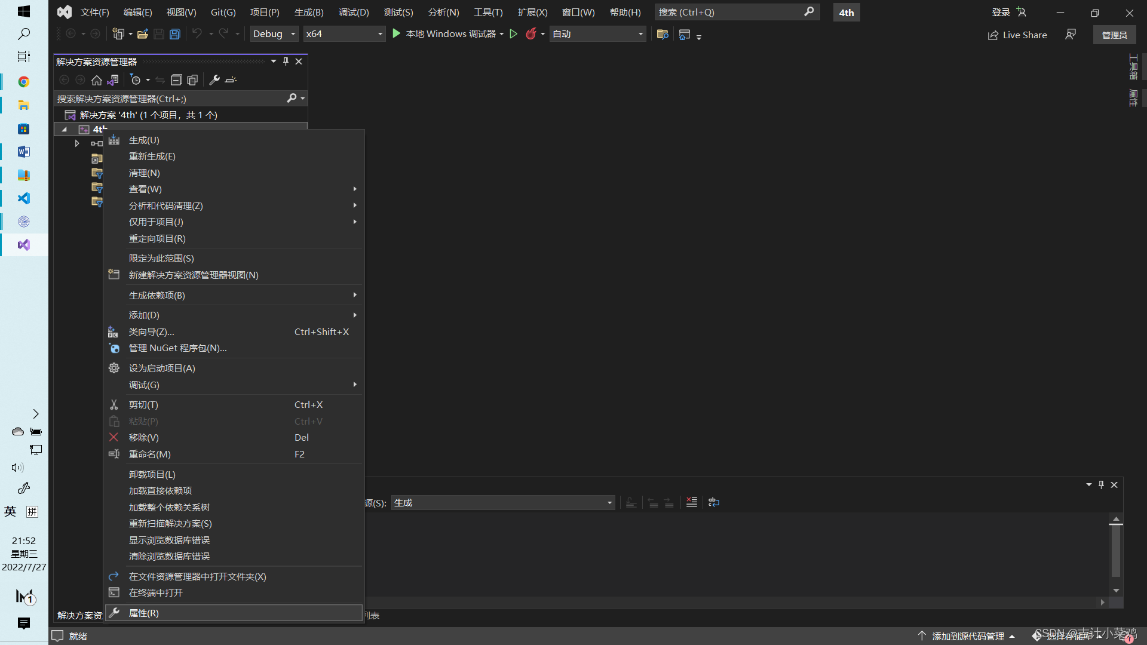Click the Hot Reload flame icon

pos(530,34)
